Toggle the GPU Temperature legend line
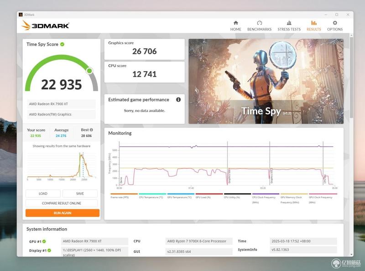 point(181,196)
